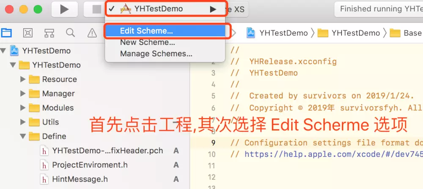Choose Edit Scheme… menu item
This screenshot has height=189, width=423.
[165, 31]
